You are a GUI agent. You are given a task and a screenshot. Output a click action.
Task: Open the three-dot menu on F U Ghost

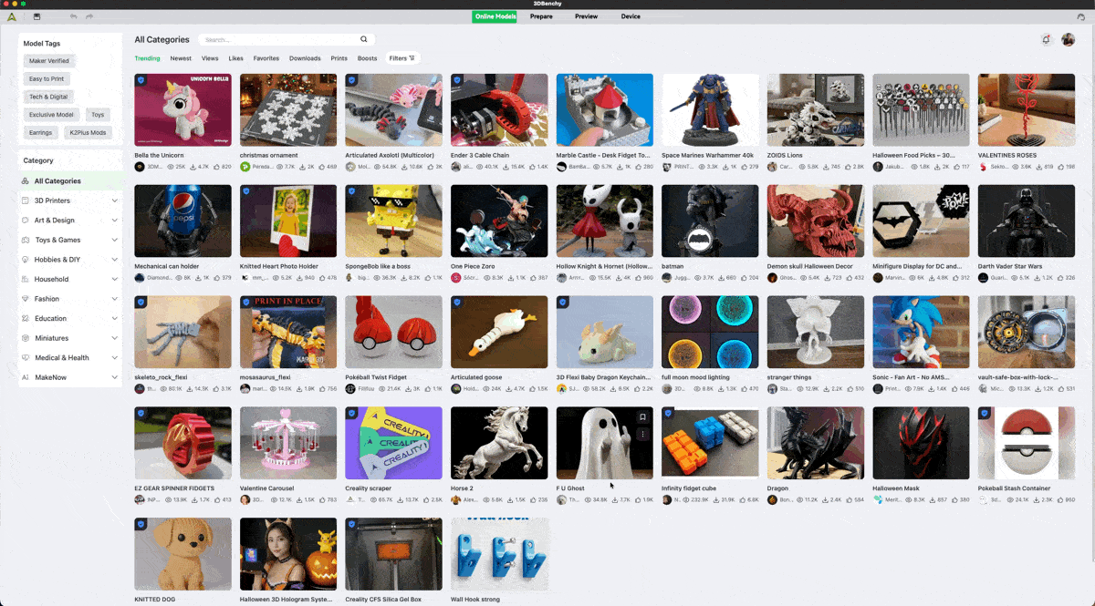click(642, 435)
